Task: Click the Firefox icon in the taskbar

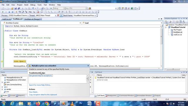Action: pos(38,103)
